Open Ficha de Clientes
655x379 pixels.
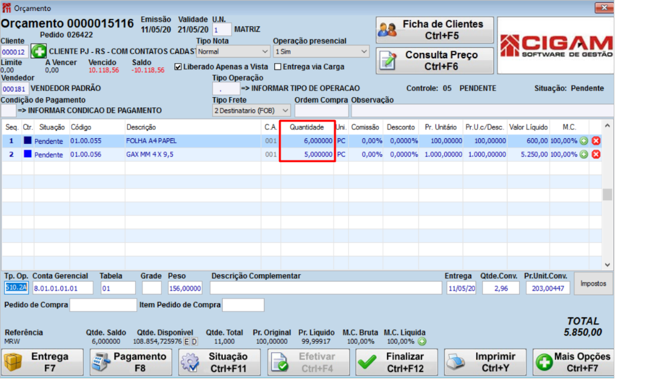[x=434, y=30]
